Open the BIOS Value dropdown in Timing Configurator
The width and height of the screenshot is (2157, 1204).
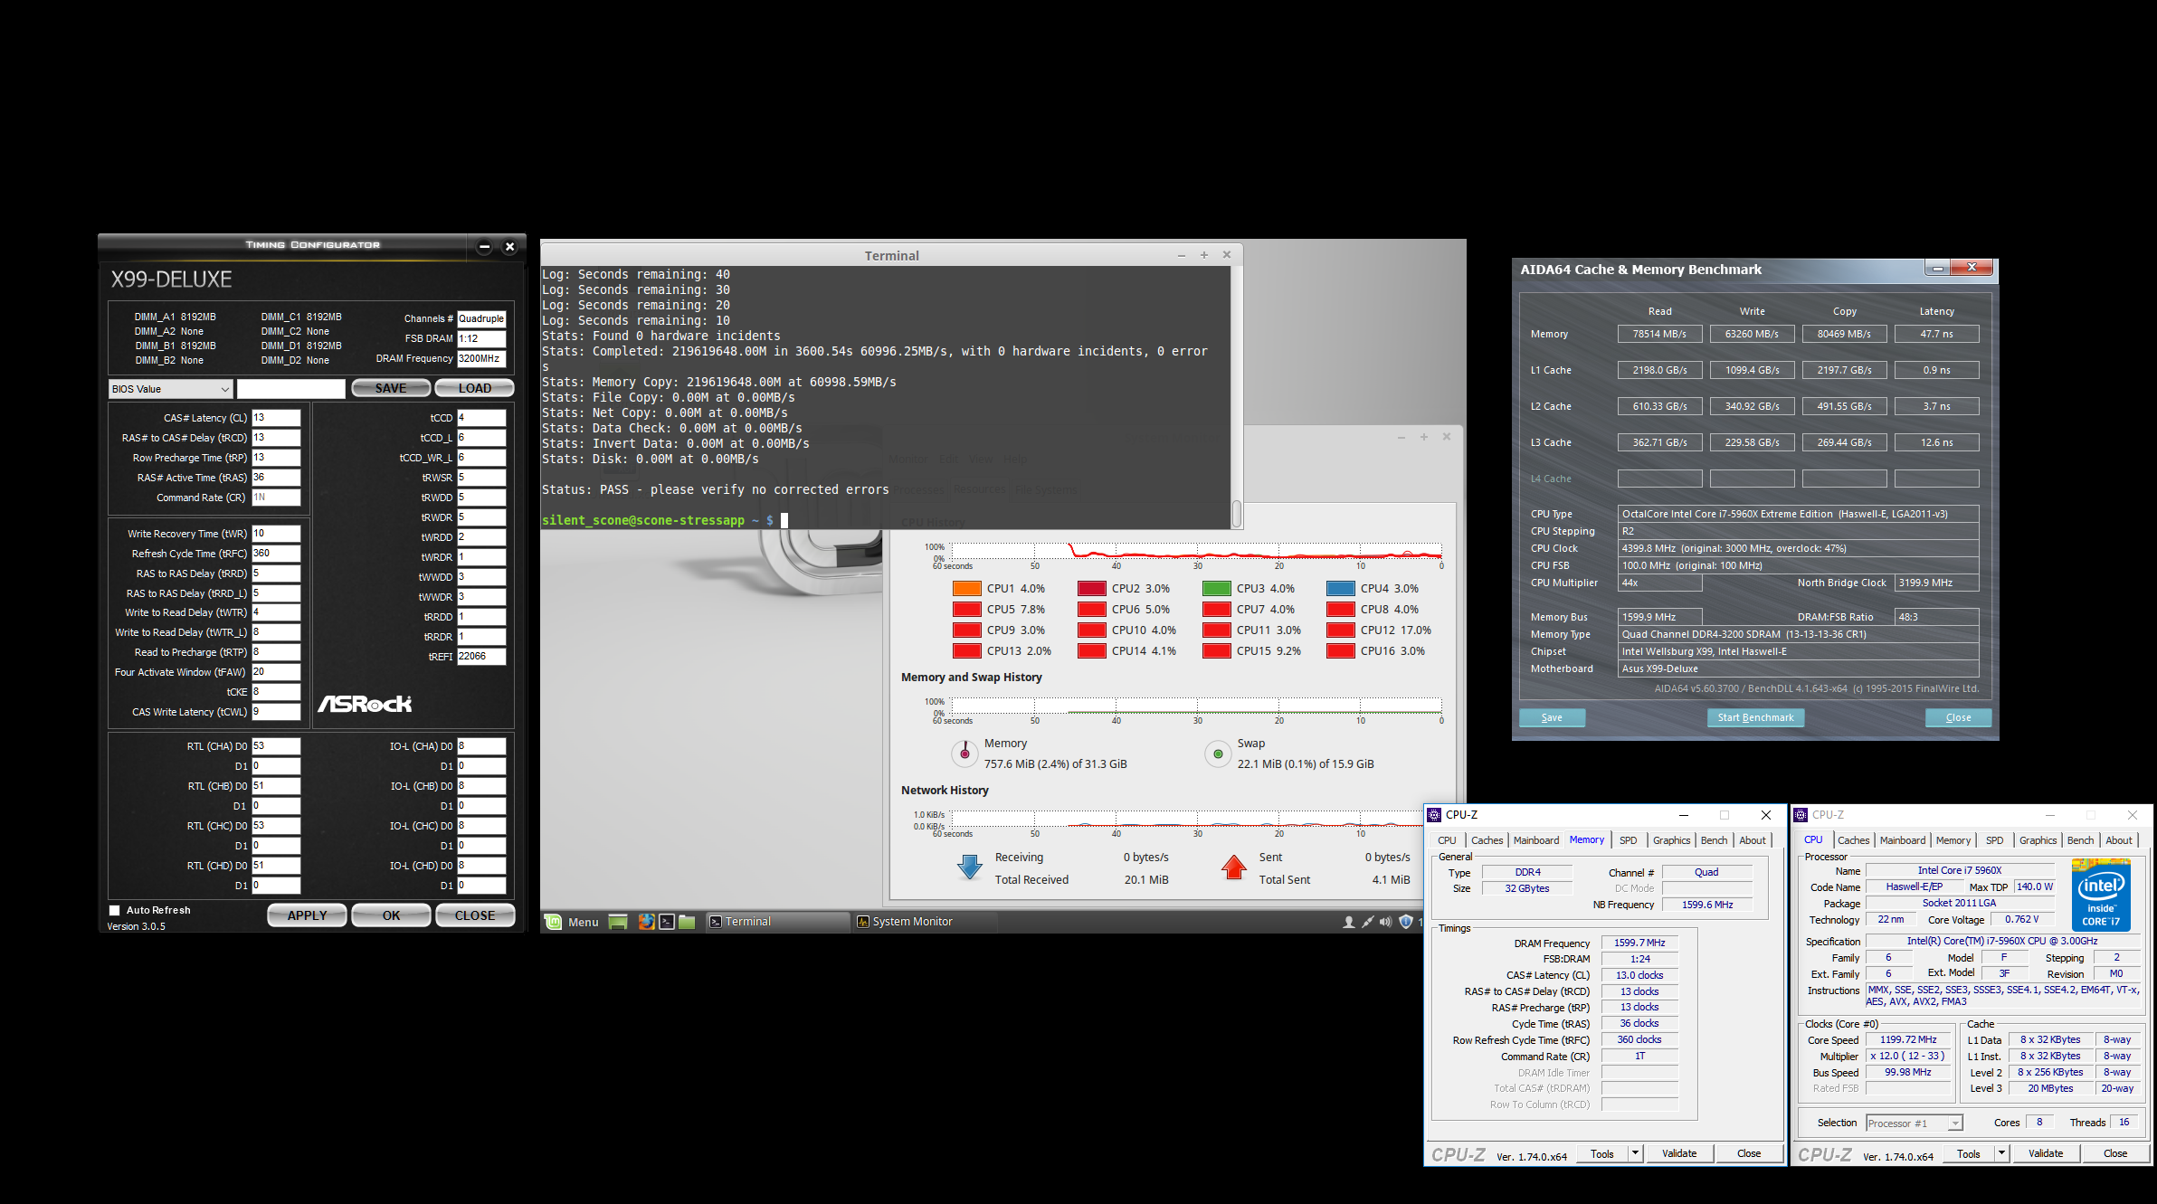click(x=167, y=388)
